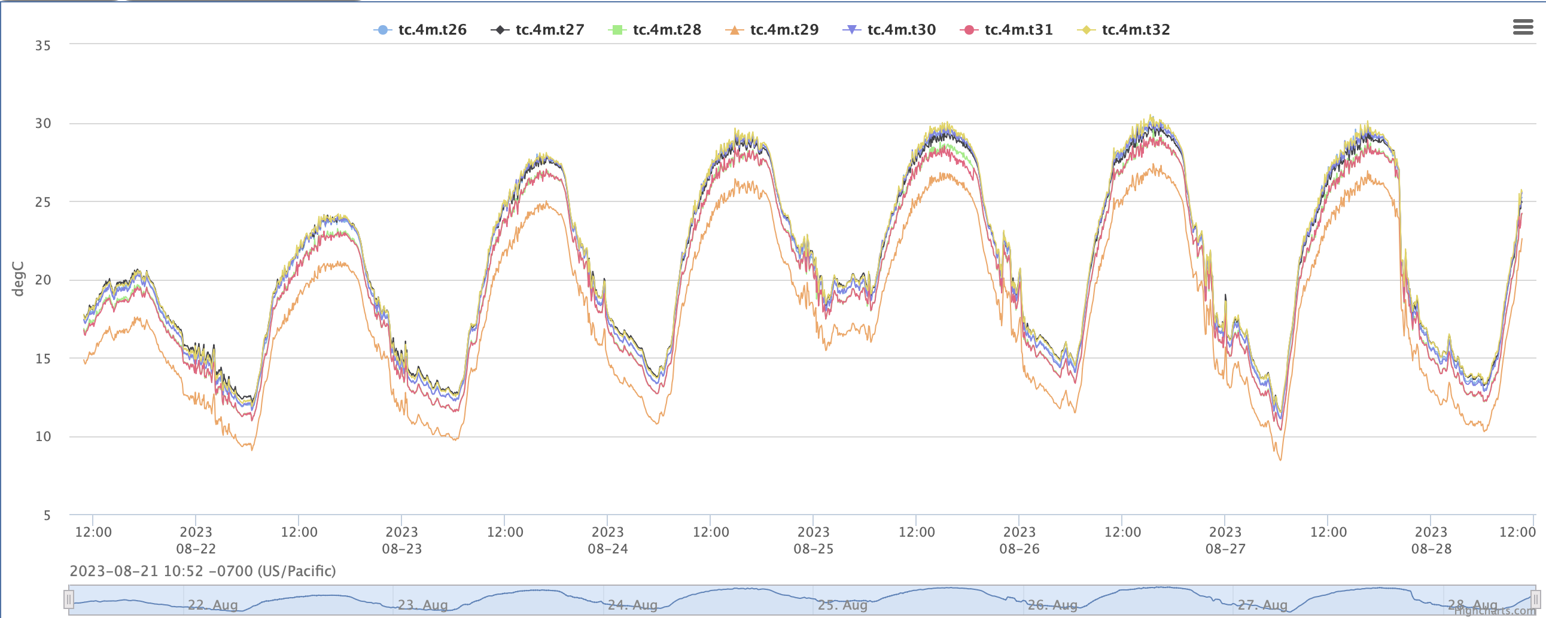Click the tc.4m.t27 black diamond marker
Image resolution: width=1546 pixels, height=618 pixels.
point(500,30)
